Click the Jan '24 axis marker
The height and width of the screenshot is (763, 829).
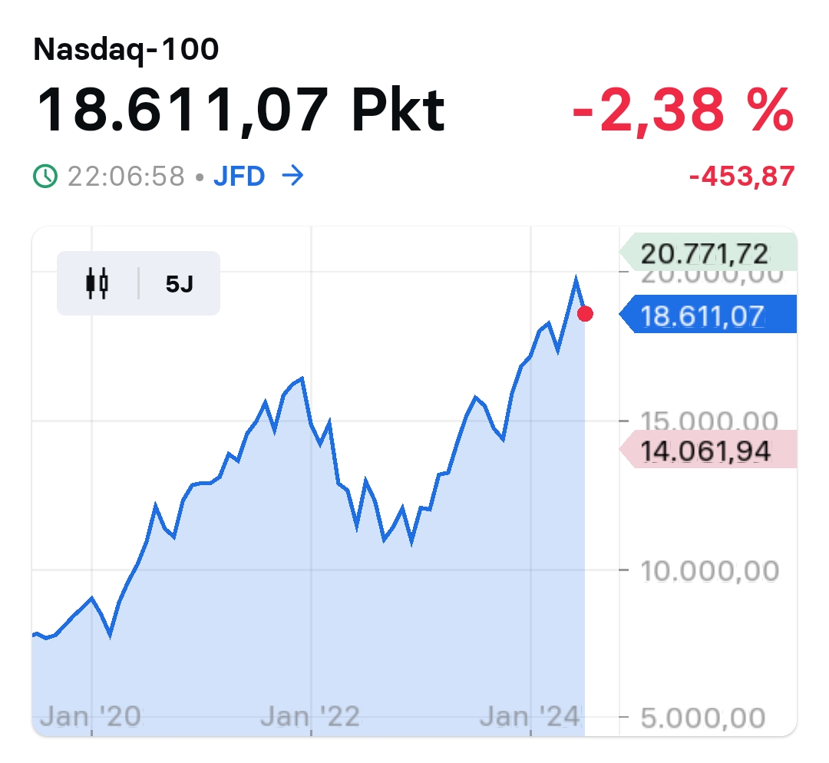[x=530, y=717]
